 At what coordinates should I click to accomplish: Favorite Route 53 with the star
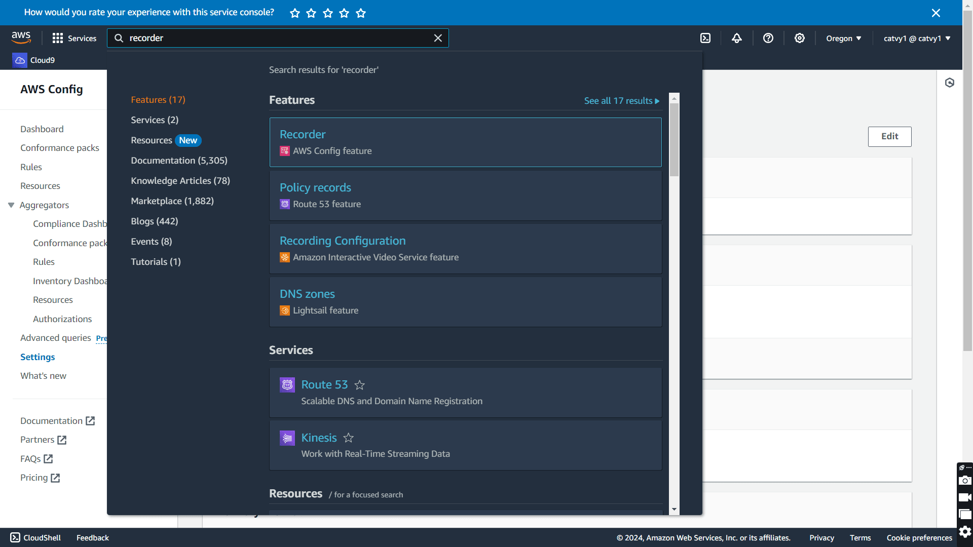click(x=359, y=385)
